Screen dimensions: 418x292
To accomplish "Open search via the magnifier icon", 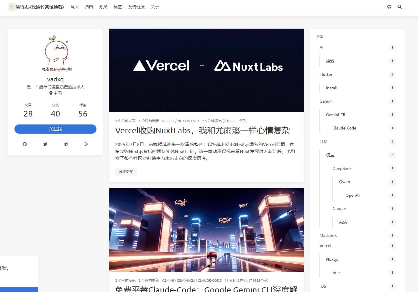I will 399,7.
